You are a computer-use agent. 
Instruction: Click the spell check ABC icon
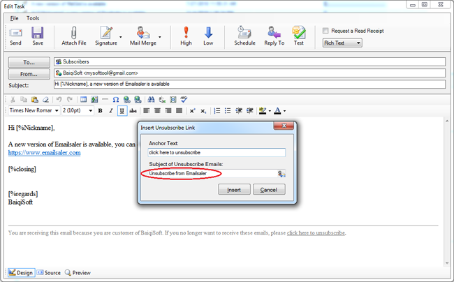(184, 100)
